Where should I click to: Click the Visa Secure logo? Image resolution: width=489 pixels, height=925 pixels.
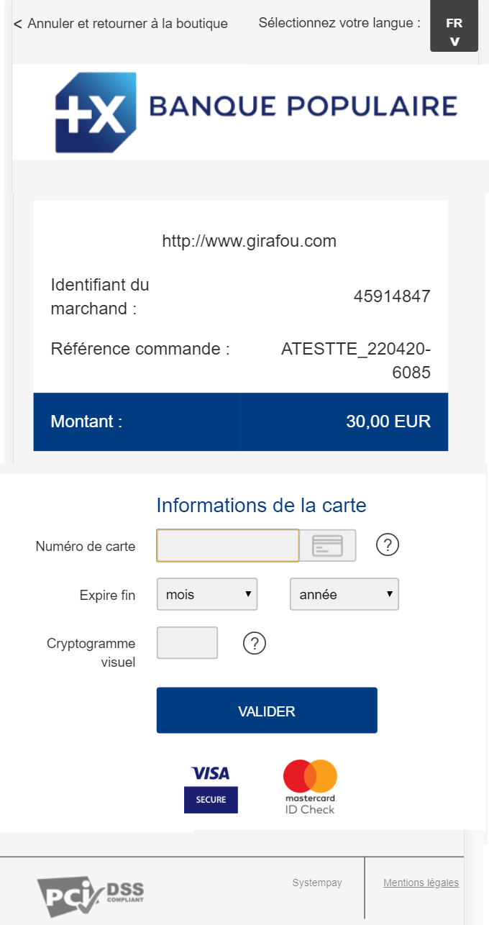[x=211, y=789]
